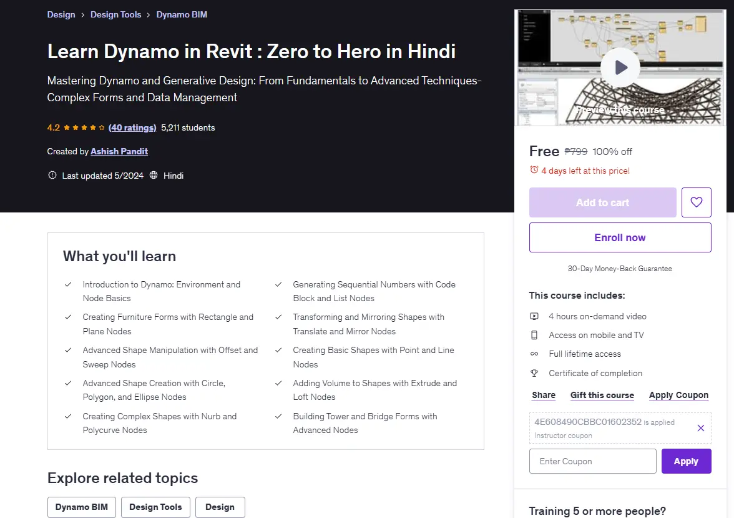This screenshot has height=518, width=734.
Task: Click the Share link
Action: pyautogui.click(x=544, y=395)
